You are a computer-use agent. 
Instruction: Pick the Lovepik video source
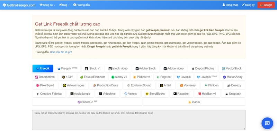click(x=207, y=77)
